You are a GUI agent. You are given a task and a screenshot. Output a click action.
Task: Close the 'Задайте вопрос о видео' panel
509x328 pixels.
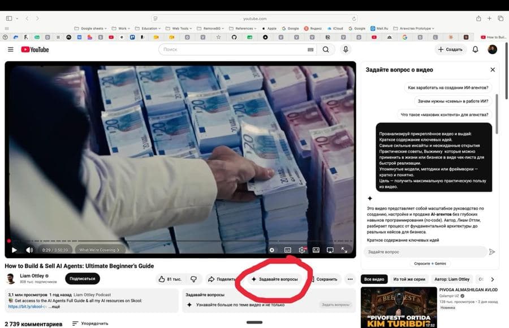[x=493, y=69]
